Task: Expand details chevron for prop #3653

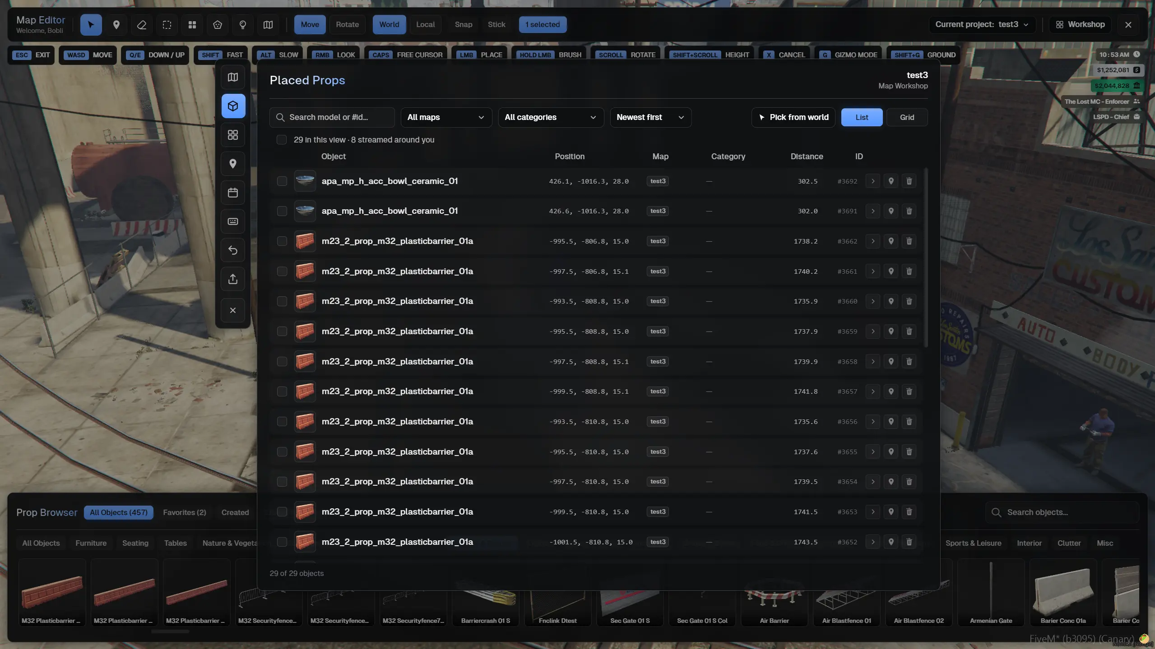Action: (x=873, y=512)
